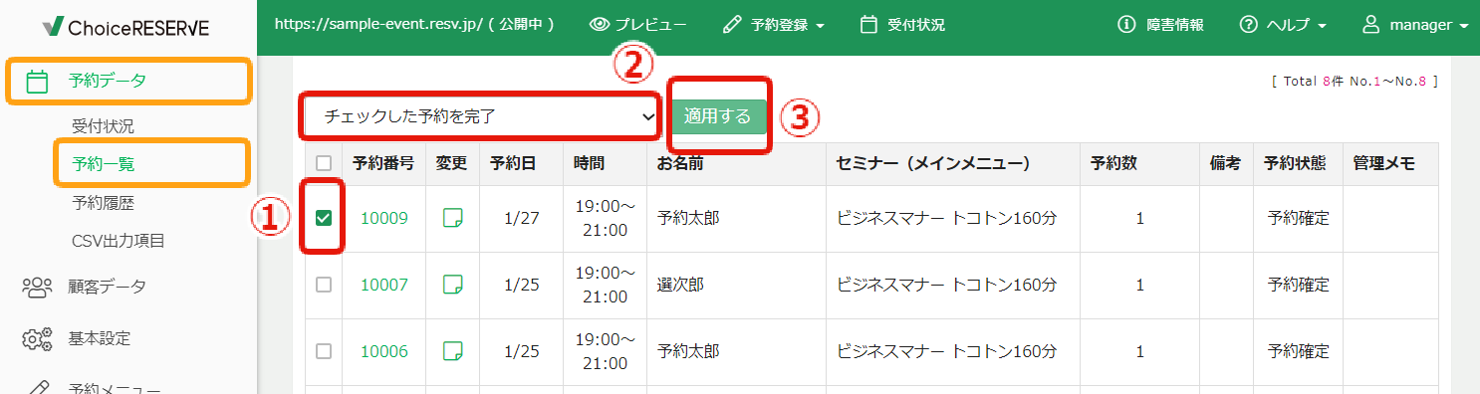Click the 基本設定 gears icon

click(37, 338)
